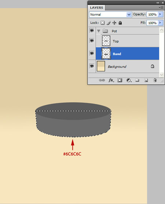Select the "Band" layer name

tap(117, 54)
